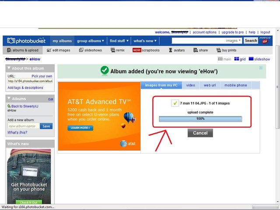Collapse the Albums panel
The height and width of the screenshot is (210, 280).
tap(9, 98)
